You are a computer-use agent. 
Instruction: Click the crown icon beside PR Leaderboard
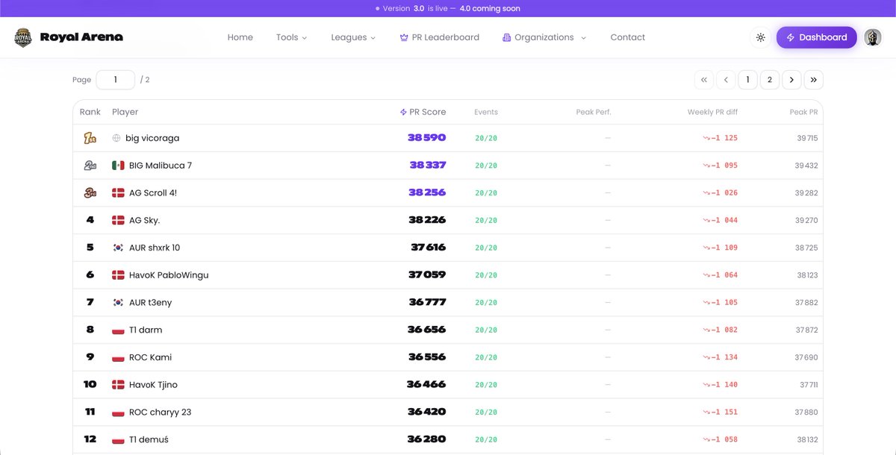click(404, 37)
